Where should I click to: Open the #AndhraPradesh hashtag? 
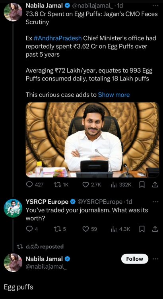[58, 38]
